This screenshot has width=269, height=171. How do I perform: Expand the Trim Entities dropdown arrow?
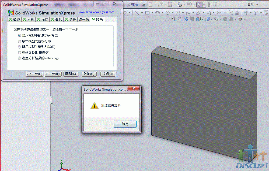[x=251, y=13]
